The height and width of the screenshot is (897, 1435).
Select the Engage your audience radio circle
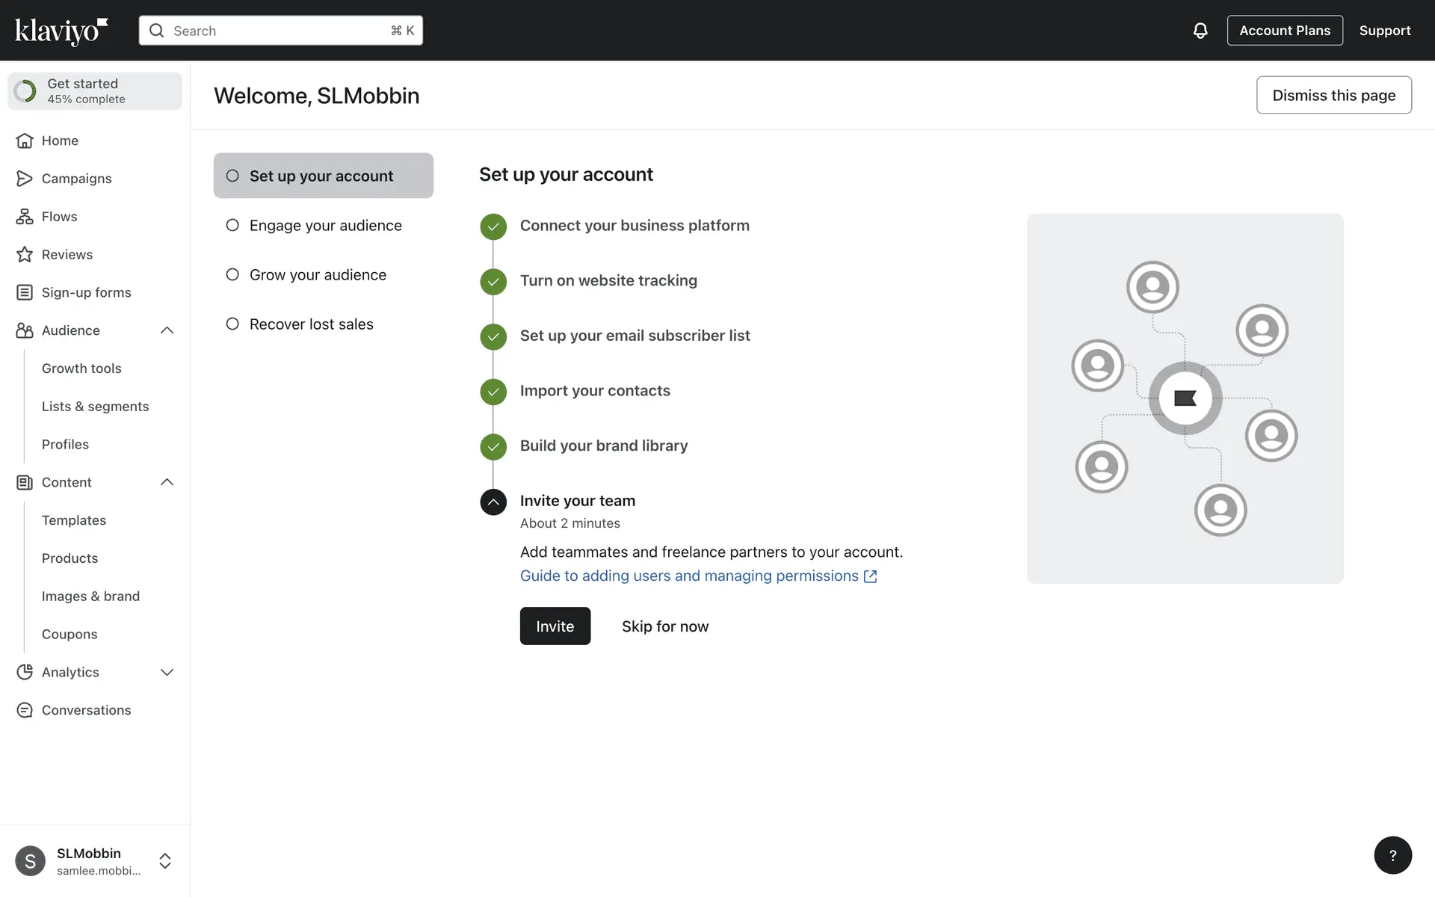pyautogui.click(x=232, y=225)
